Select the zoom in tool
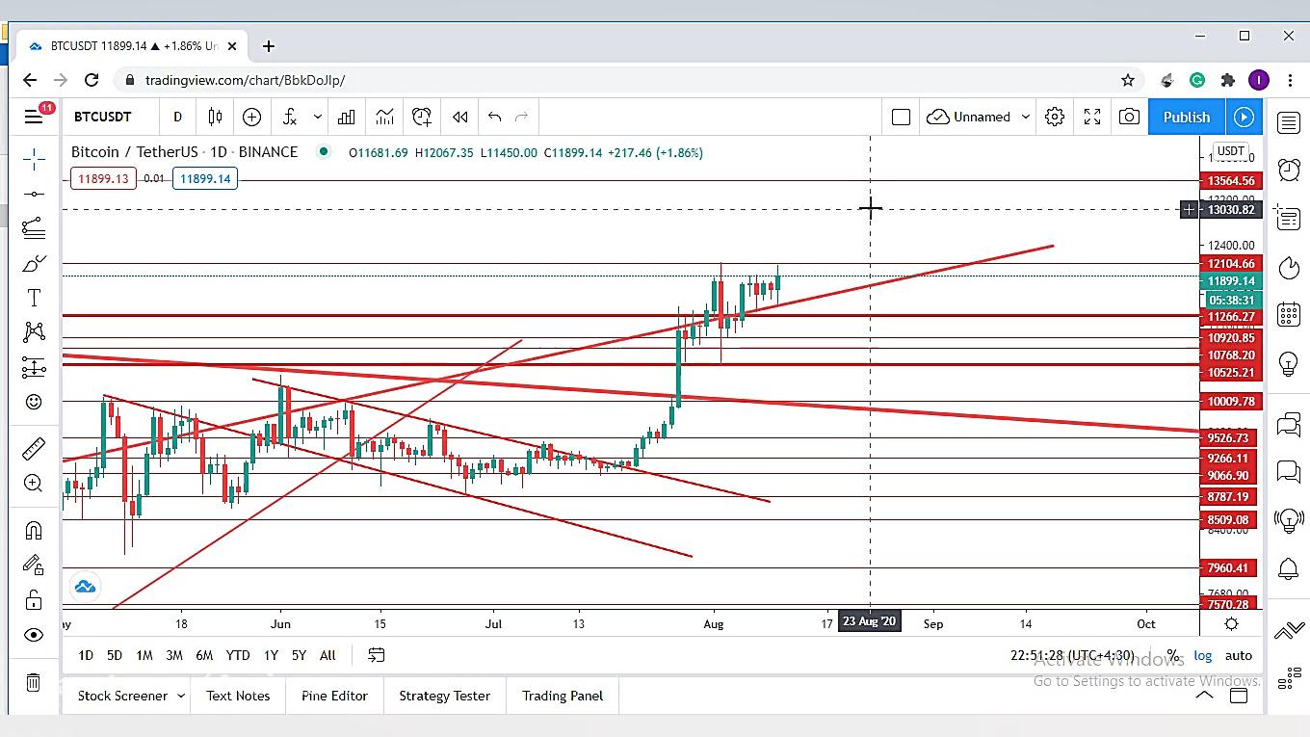Viewport: 1310px width, 737px height. click(34, 483)
